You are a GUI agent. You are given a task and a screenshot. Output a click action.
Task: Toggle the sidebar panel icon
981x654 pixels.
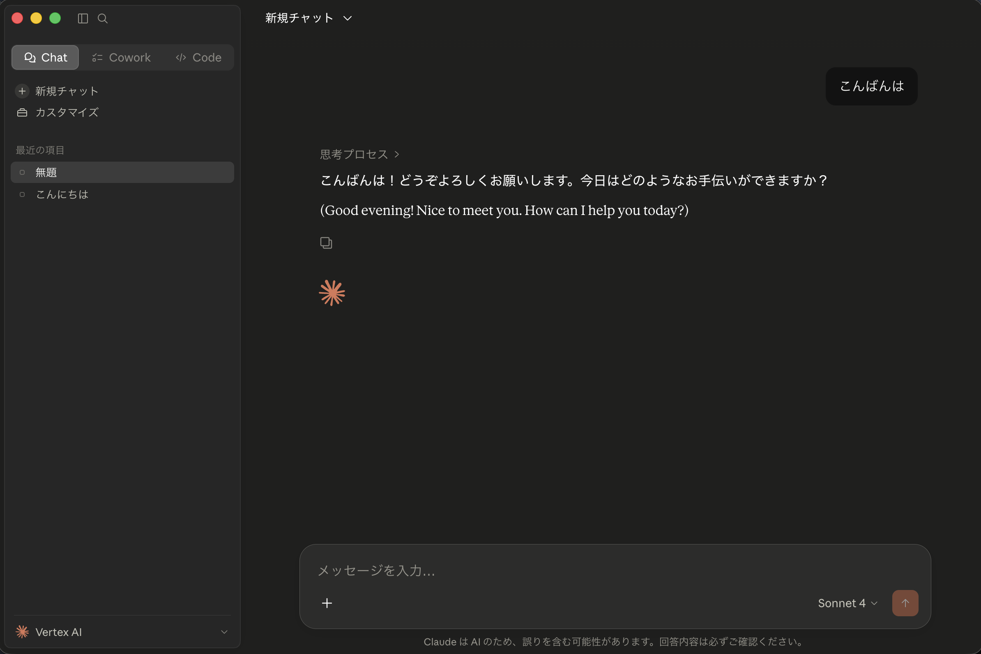coord(83,18)
